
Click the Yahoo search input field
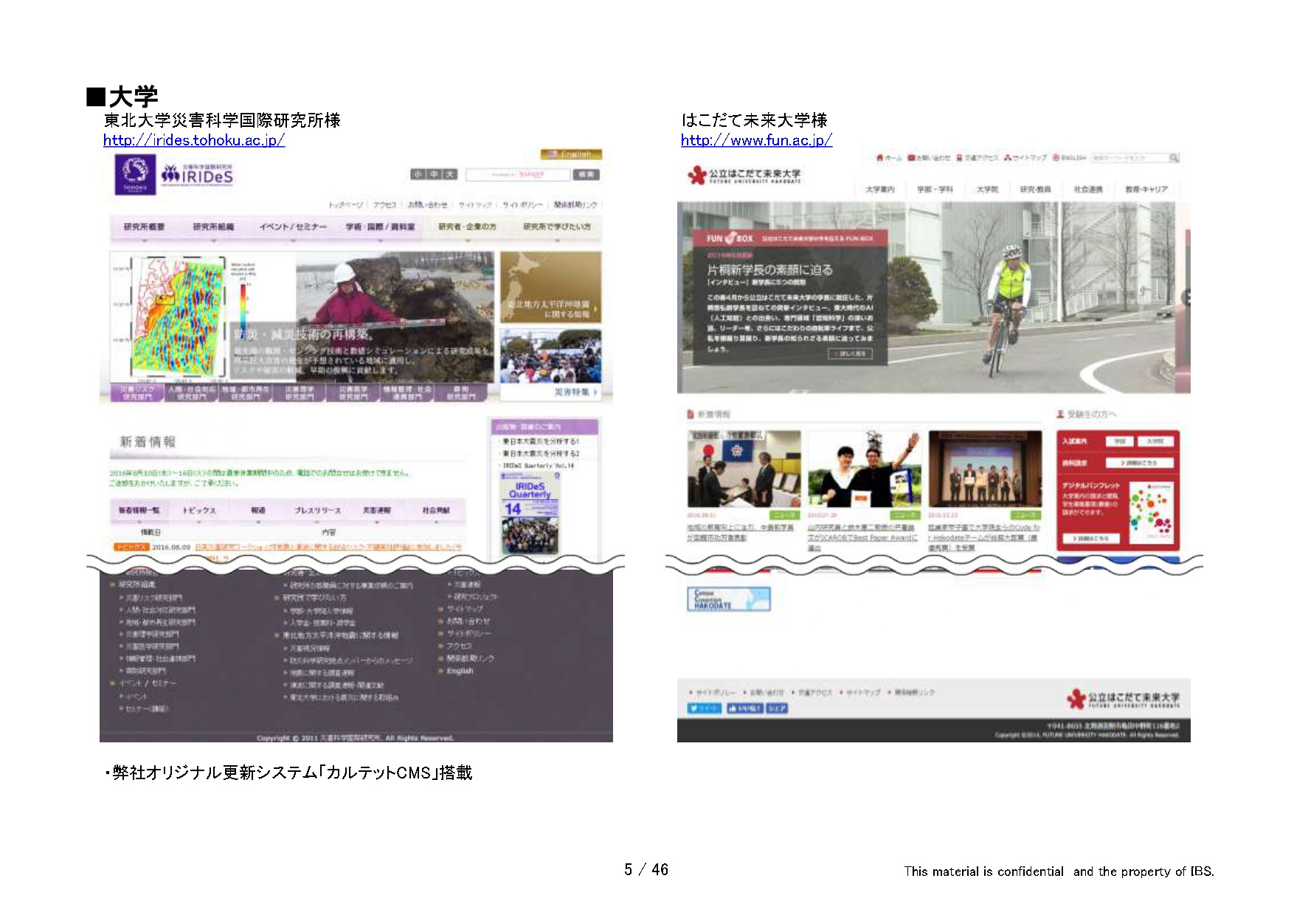[518, 175]
